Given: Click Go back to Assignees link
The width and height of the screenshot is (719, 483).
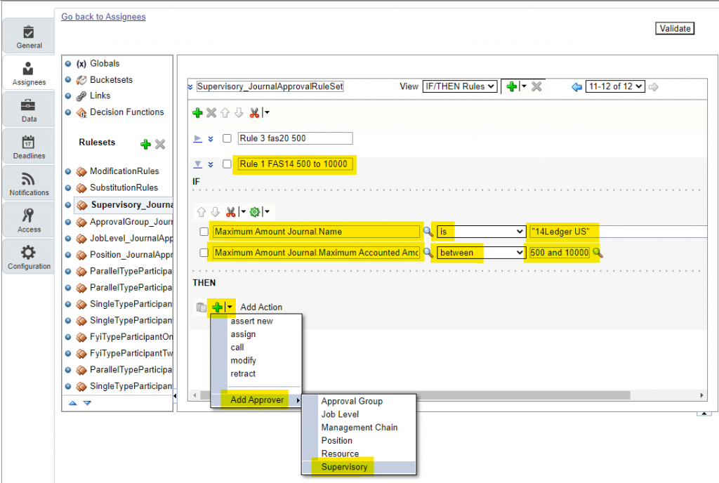Looking at the screenshot, I should point(103,17).
